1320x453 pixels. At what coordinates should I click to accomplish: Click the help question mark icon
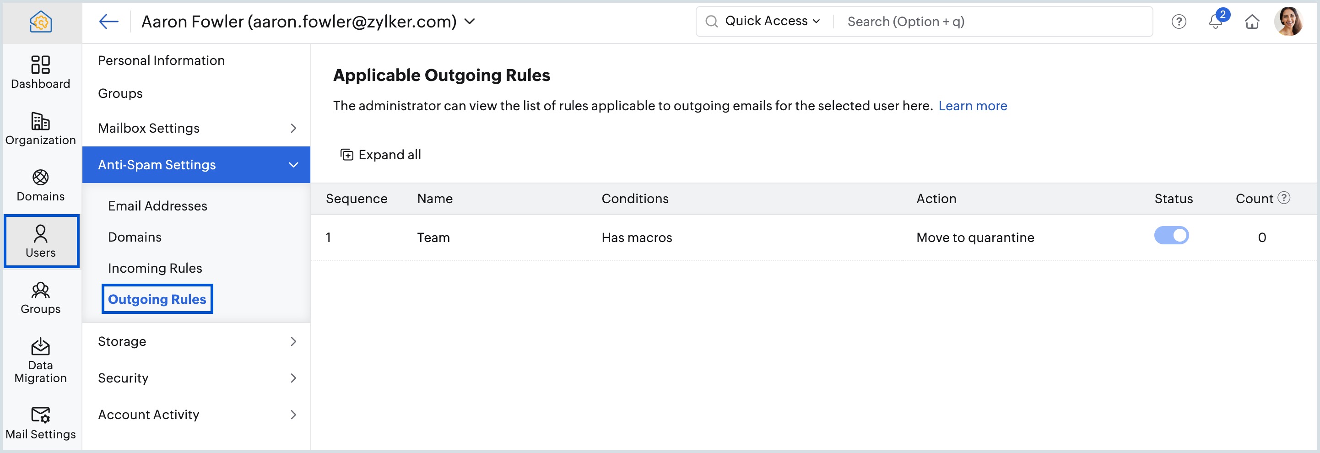[1179, 22]
